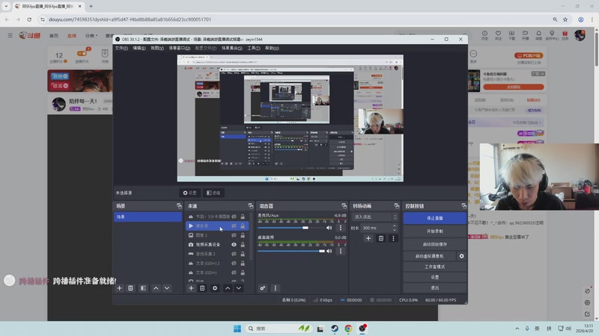The height and width of the screenshot is (336, 599).
Task: Hide the 视频采集设备 source via eye icon
Action: (234, 245)
